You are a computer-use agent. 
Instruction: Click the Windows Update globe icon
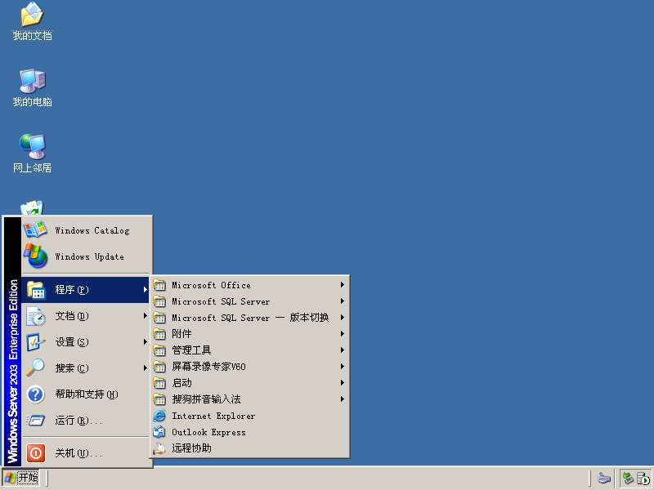pos(35,256)
